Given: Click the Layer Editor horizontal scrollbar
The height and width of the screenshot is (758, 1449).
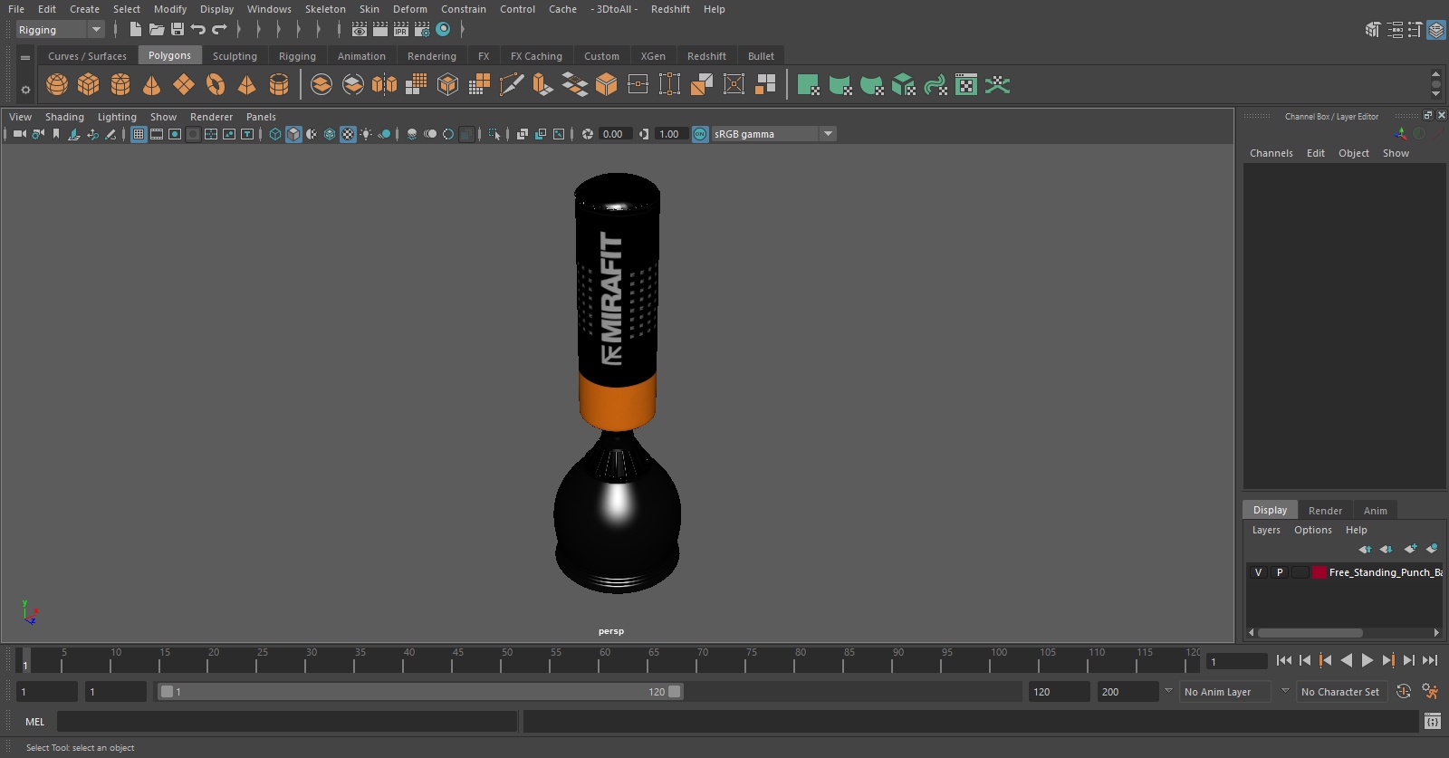Looking at the screenshot, I should (1310, 633).
